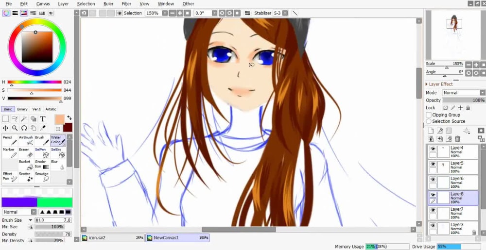Select the Gradation tool
The height and width of the screenshot is (250, 486).
pos(42,165)
